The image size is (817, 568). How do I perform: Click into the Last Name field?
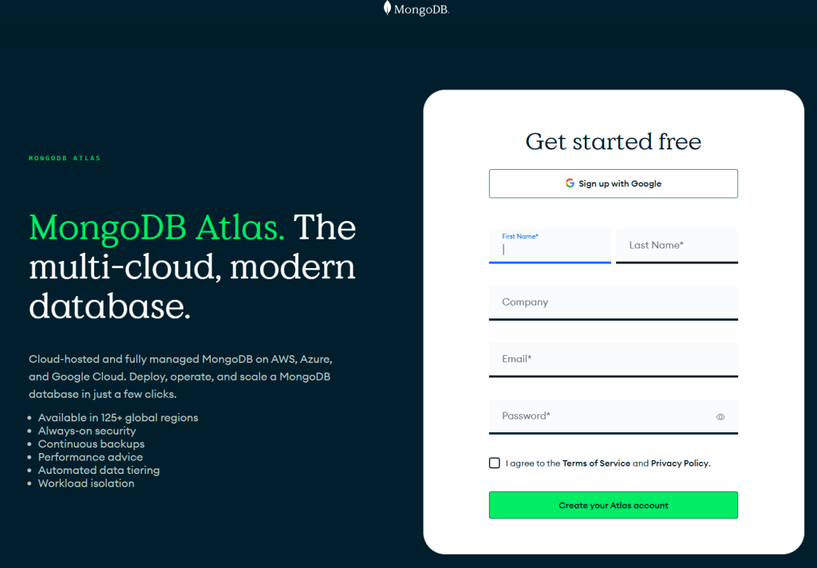[x=677, y=246]
